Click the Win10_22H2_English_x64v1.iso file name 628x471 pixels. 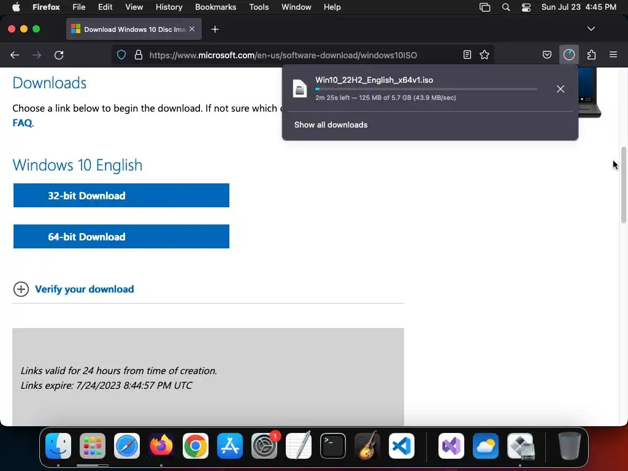click(x=374, y=80)
